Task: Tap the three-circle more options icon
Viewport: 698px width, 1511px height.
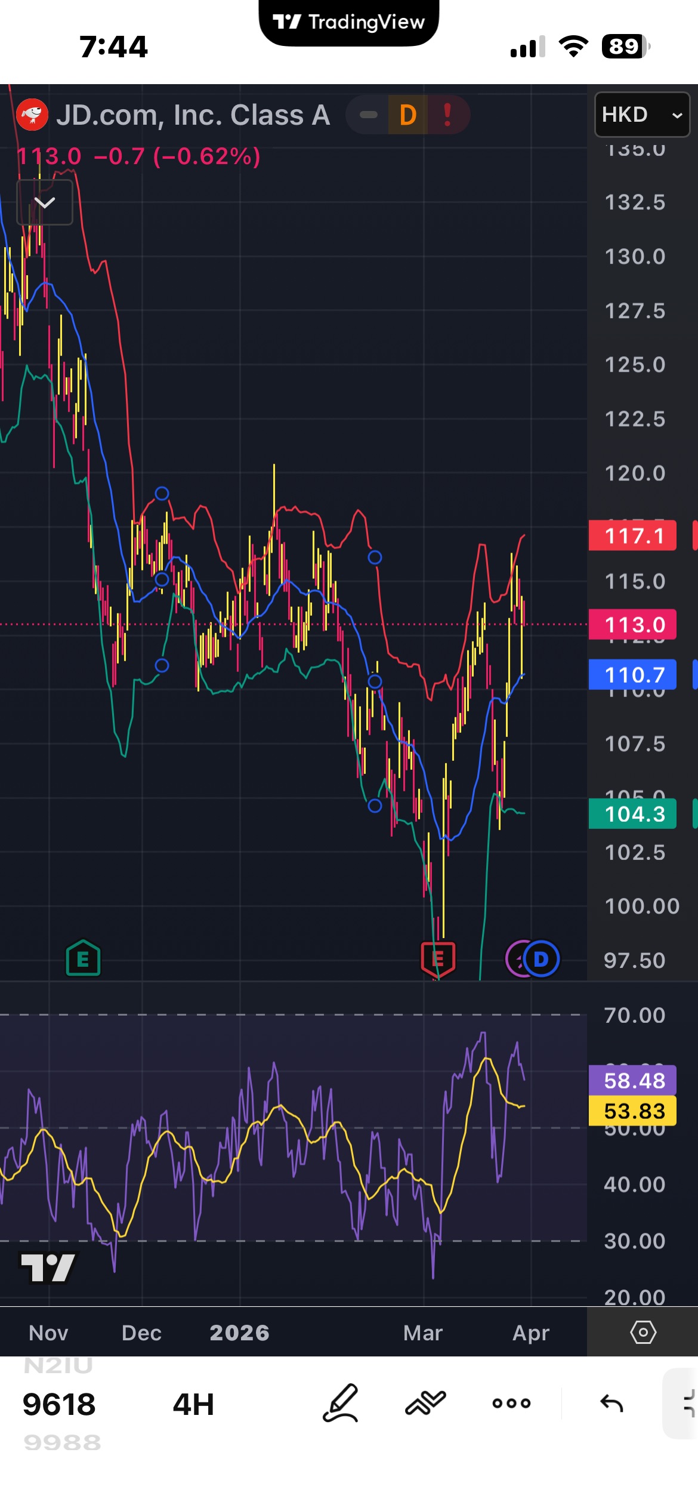Action: (x=511, y=1404)
